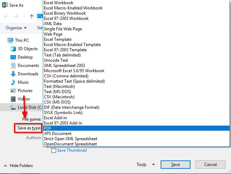Pick CSV (MS-DOS) file type
231x174 pixels.
[137, 102]
